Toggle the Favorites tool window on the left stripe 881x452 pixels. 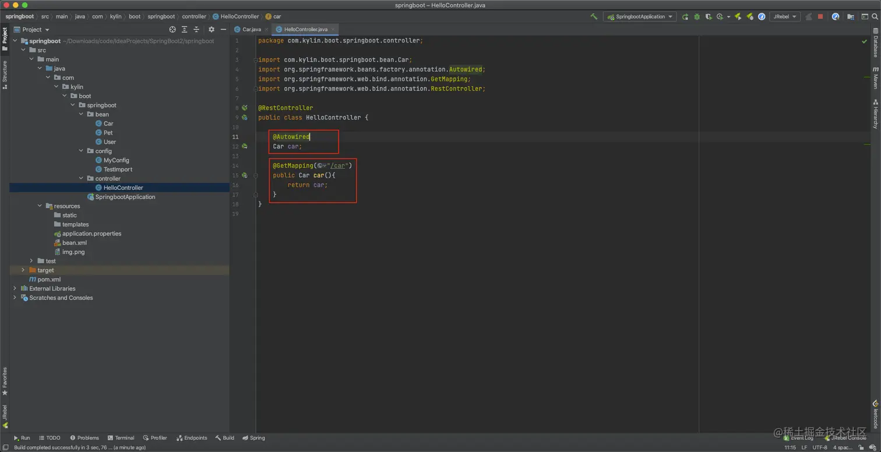[5, 382]
